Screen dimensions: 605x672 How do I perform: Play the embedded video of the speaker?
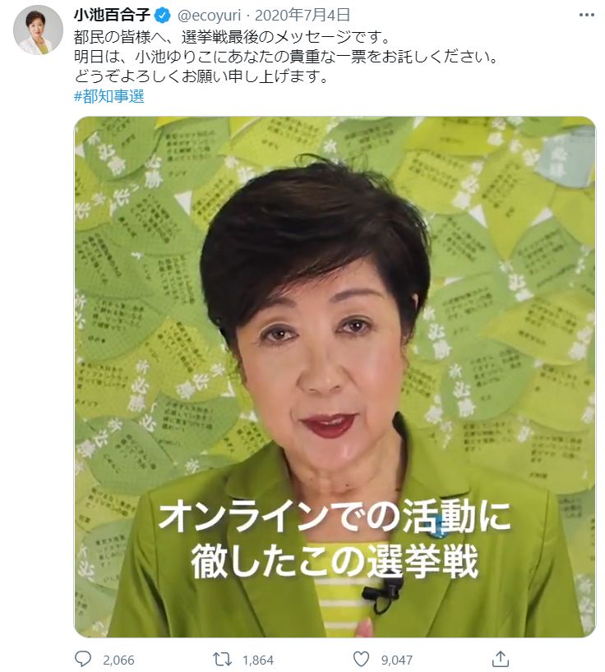335,377
